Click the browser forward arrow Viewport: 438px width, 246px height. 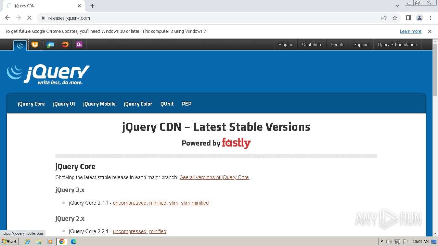[x=18, y=18]
